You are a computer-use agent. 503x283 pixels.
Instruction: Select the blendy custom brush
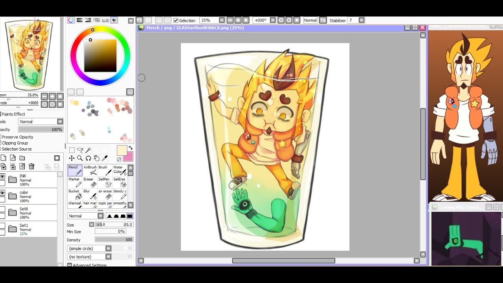coord(120,194)
